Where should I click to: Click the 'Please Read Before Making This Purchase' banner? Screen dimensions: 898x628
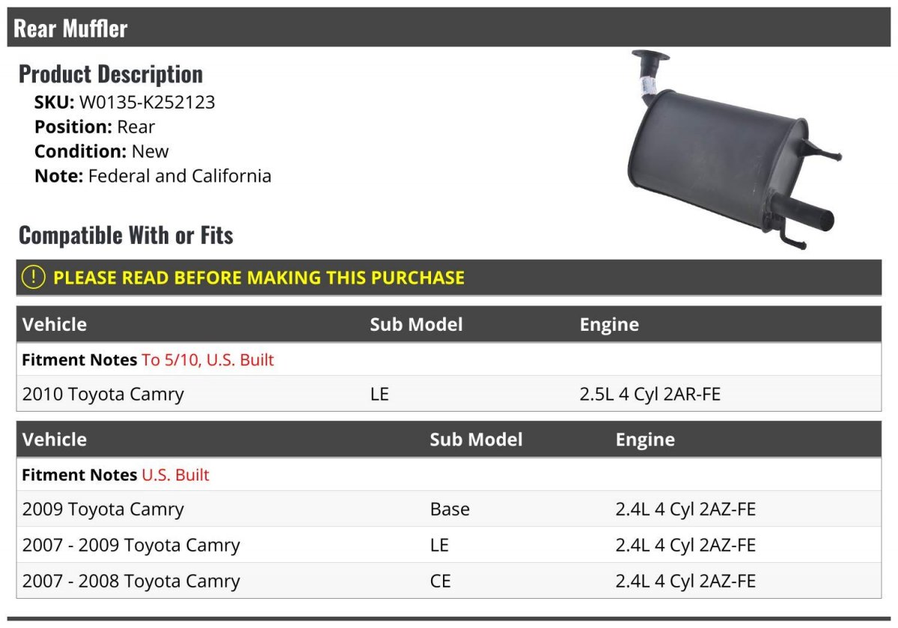[449, 277]
